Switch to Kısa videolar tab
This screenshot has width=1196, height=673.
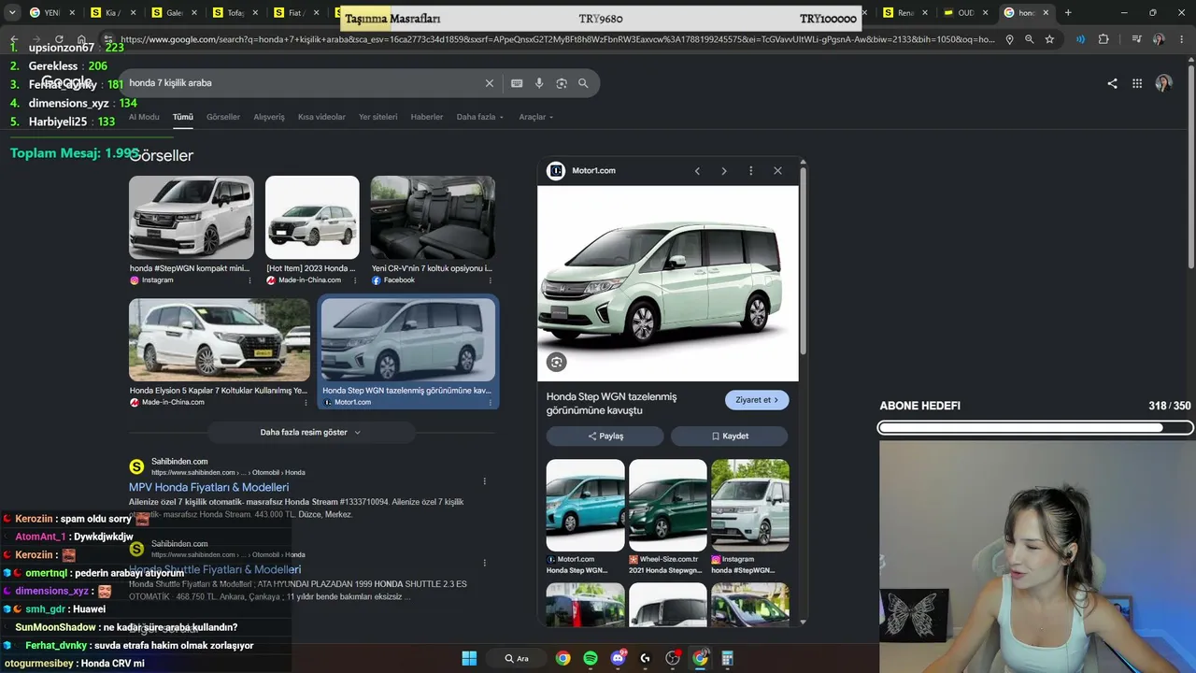point(321,117)
